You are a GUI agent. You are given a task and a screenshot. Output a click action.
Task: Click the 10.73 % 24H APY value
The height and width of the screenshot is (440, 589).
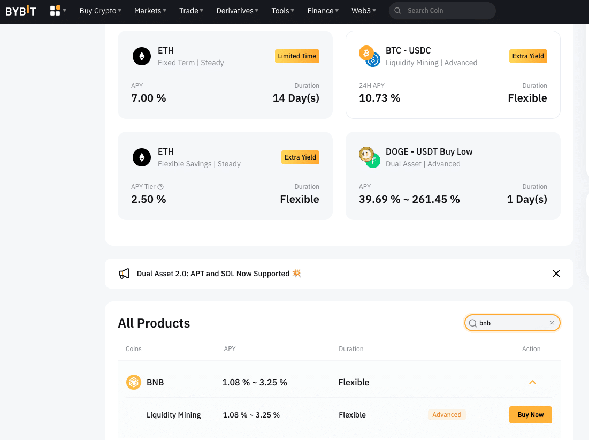click(x=379, y=98)
